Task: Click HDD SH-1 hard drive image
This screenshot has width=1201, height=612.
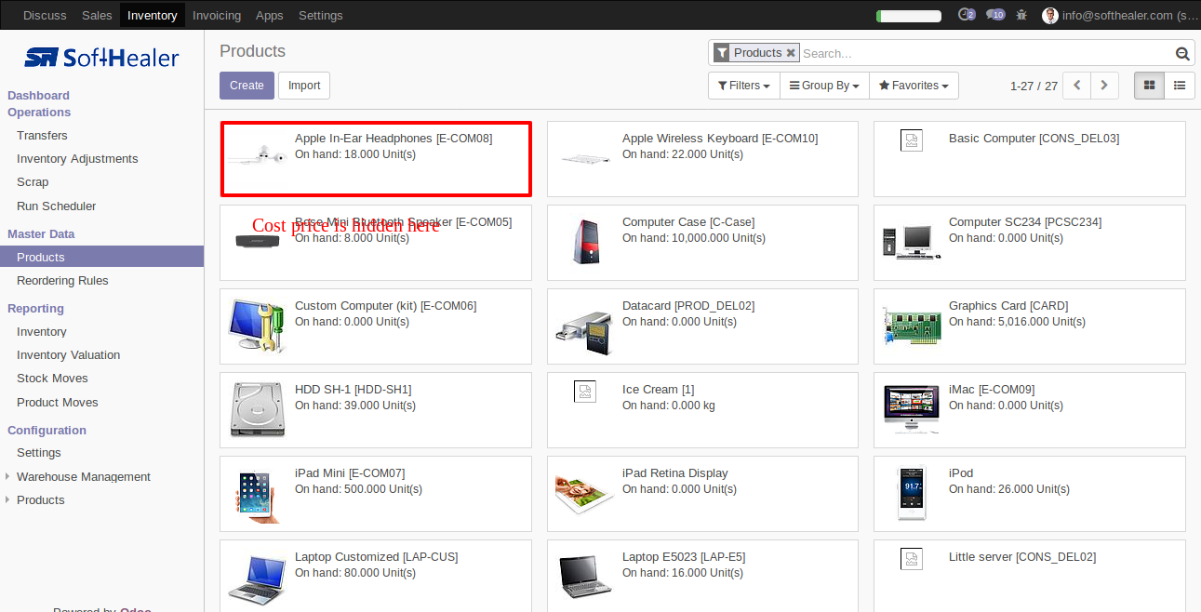Action: (258, 409)
